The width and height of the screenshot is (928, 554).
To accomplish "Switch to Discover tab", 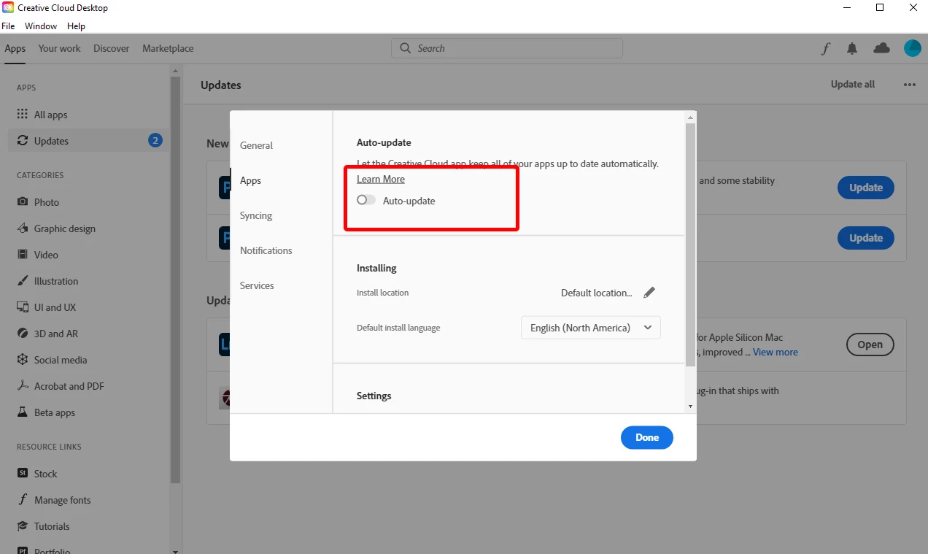I will (112, 48).
